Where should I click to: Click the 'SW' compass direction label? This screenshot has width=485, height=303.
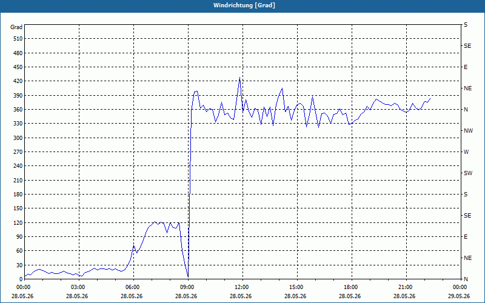point(468,173)
